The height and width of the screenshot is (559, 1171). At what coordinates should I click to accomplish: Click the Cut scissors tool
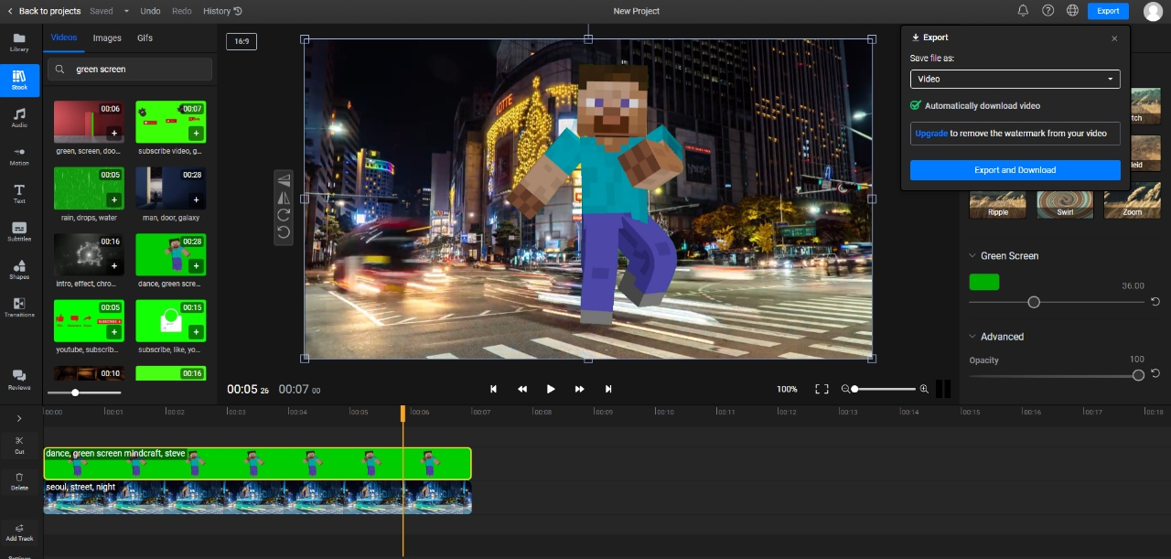coord(19,445)
